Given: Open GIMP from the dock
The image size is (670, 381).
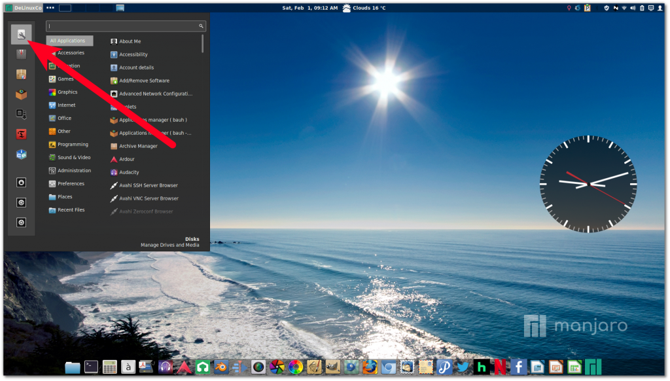Looking at the screenshot, I should pos(333,367).
